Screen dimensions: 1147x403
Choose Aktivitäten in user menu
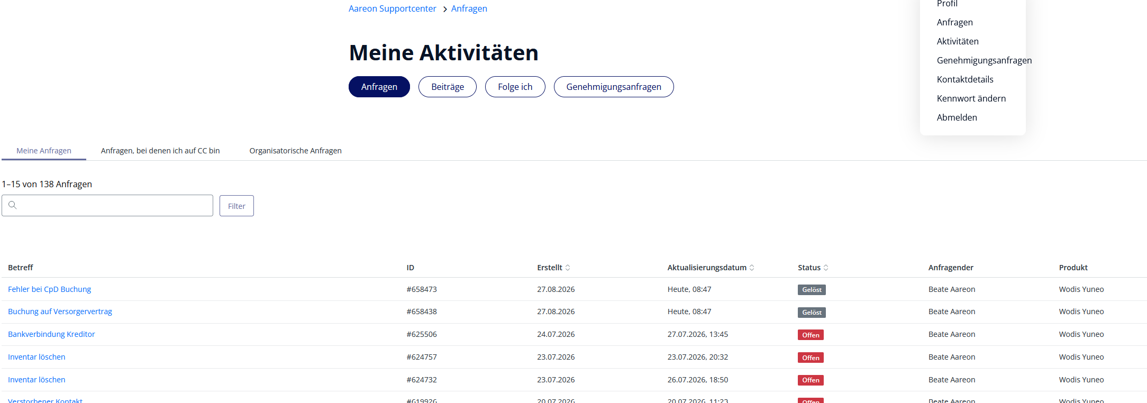(x=958, y=41)
